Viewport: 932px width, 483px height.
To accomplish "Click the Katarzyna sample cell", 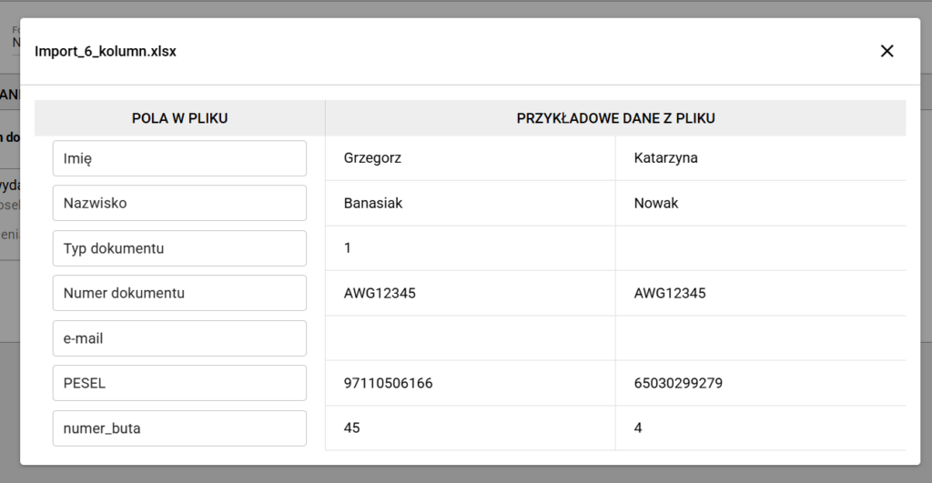I will coord(665,158).
